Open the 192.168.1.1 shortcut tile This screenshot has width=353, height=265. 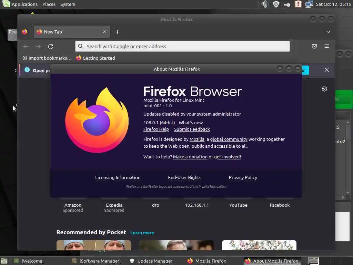tap(197, 205)
